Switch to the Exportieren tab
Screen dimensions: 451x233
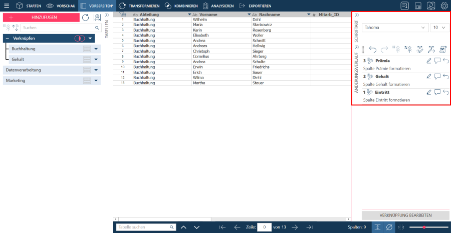[x=255, y=6]
